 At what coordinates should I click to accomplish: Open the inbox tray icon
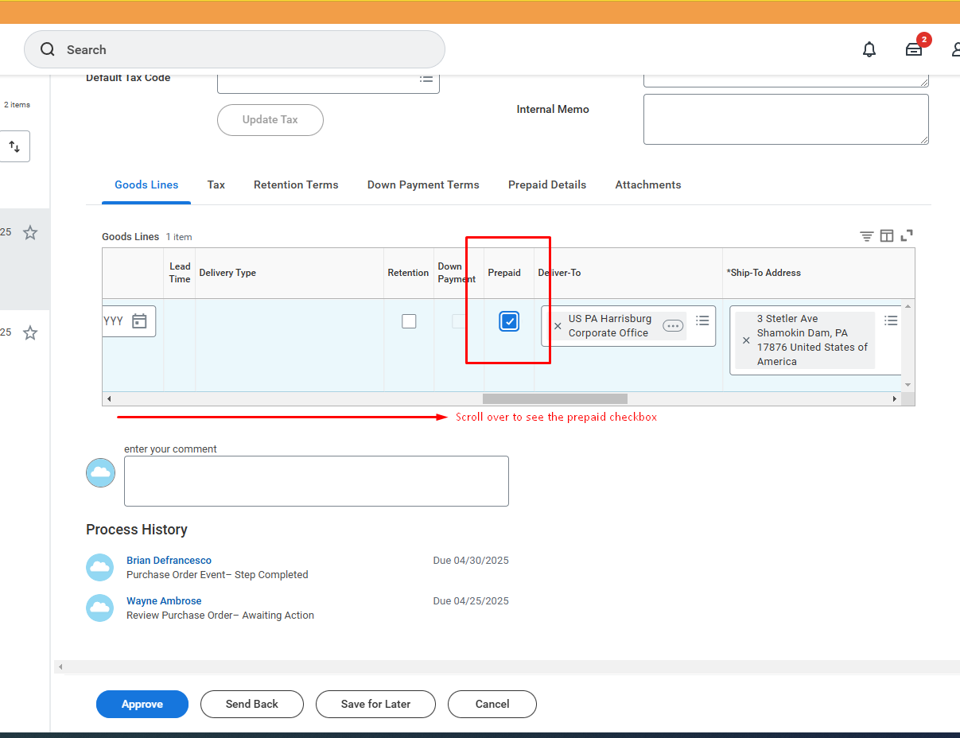click(x=914, y=49)
